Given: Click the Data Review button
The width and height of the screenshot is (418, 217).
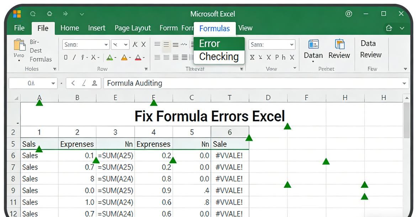Looking at the screenshot, I should (371, 49).
